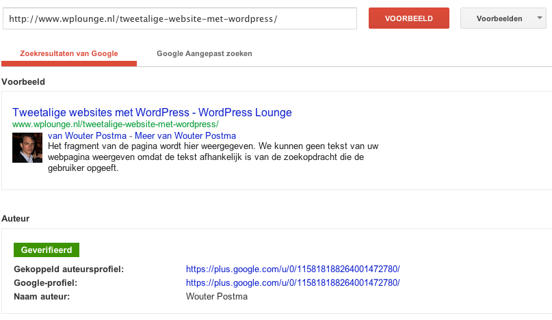Click the Gekoppeld auteursprofiel label

69,269
